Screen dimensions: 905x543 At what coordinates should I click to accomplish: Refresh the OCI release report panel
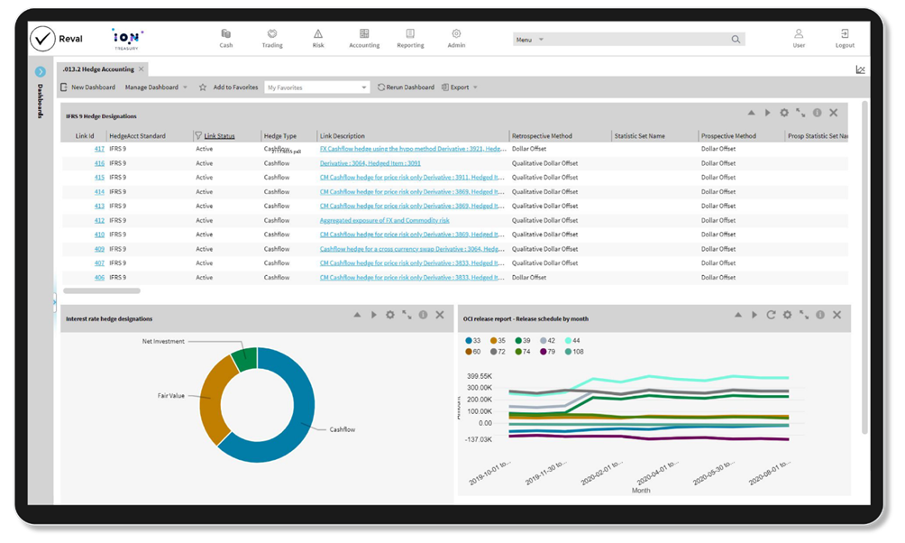coord(772,316)
